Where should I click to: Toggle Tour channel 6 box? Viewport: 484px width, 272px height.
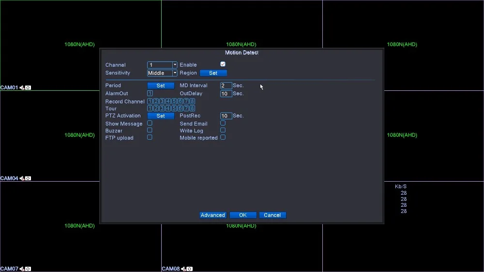click(180, 108)
